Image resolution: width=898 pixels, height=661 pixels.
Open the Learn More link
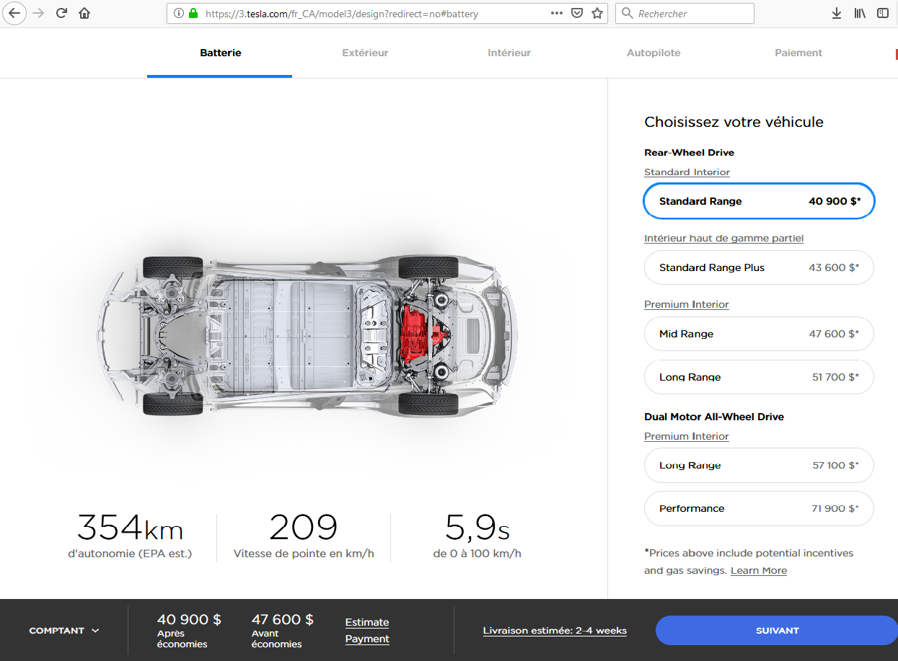coord(758,570)
